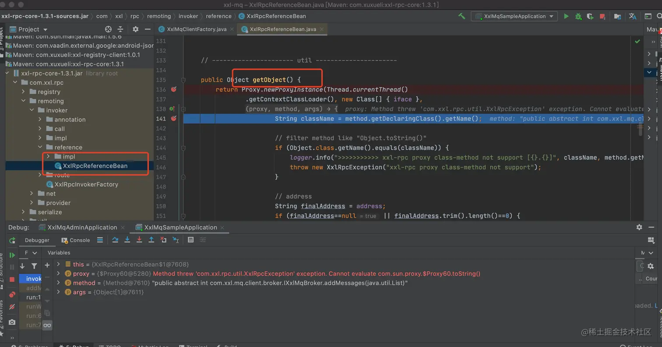
Task: Run XxlMqSampleApplication with the green play icon
Action: [566, 16]
